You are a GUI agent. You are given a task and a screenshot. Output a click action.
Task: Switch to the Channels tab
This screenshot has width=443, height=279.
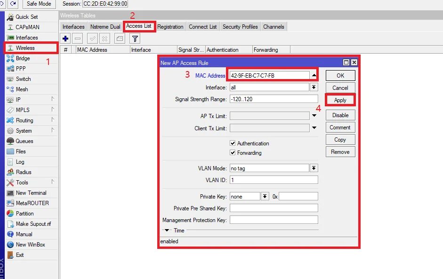274,27
